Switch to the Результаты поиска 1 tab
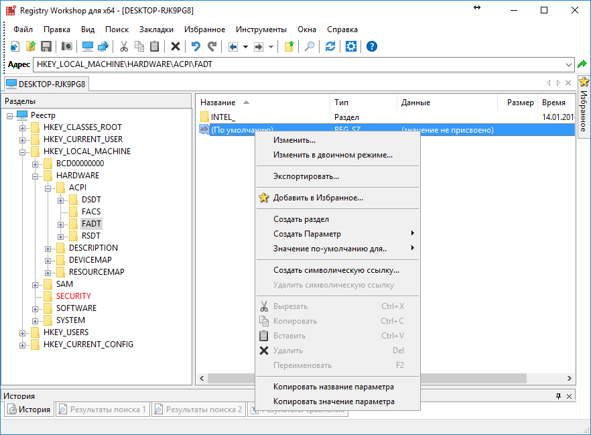591x435 pixels. [103, 410]
